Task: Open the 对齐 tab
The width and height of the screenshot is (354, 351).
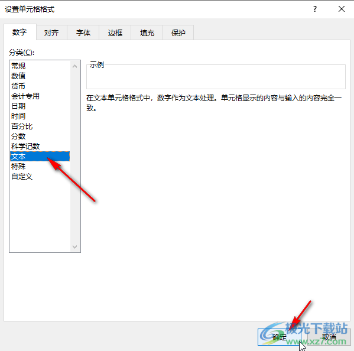Action: (51, 33)
